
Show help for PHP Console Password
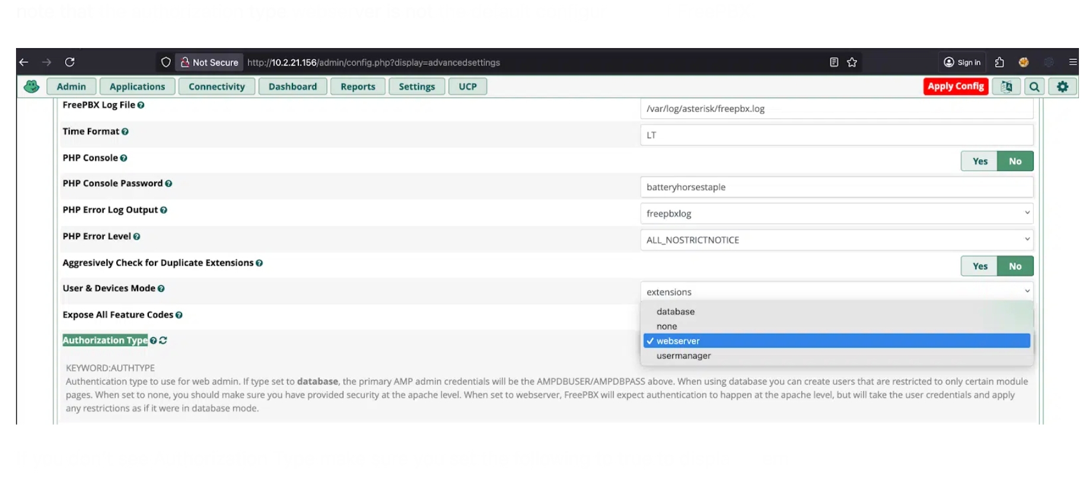click(169, 184)
